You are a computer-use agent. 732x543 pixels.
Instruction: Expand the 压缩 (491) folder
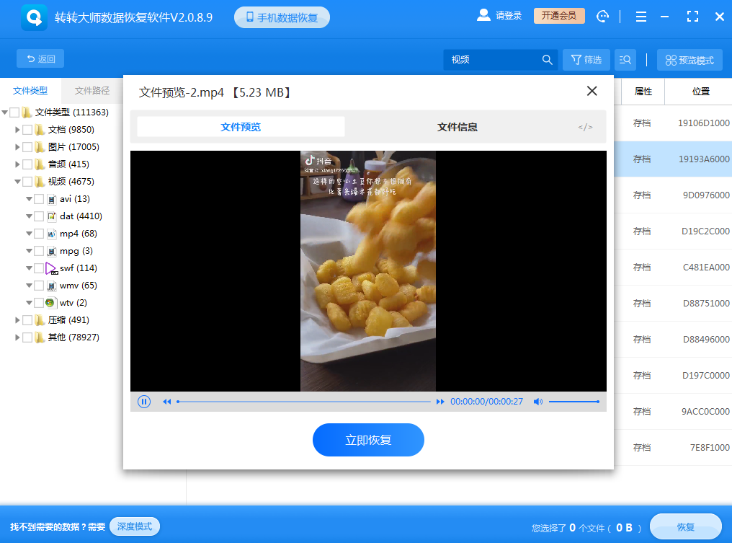point(17,320)
